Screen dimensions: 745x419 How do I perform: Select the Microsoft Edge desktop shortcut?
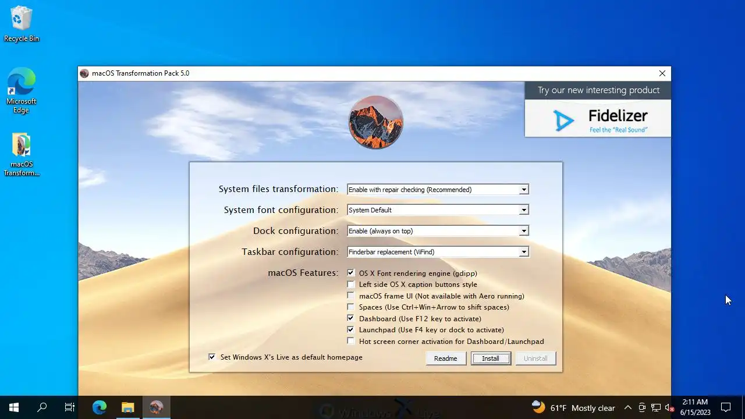coord(22,90)
